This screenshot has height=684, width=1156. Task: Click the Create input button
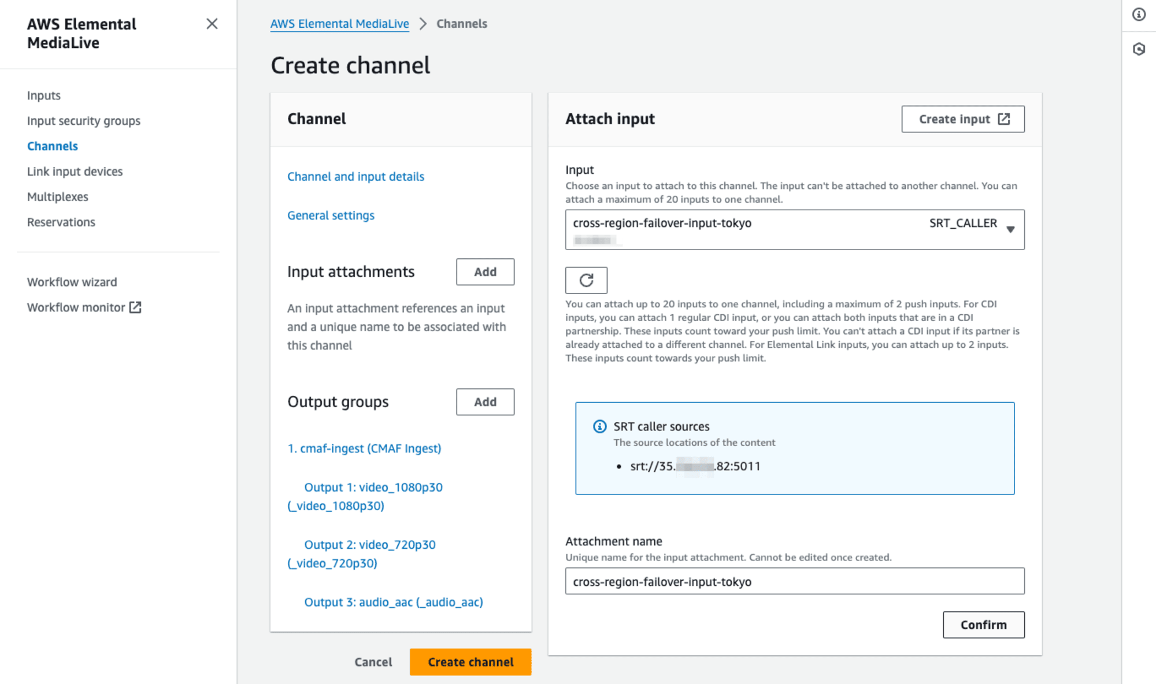[963, 119]
